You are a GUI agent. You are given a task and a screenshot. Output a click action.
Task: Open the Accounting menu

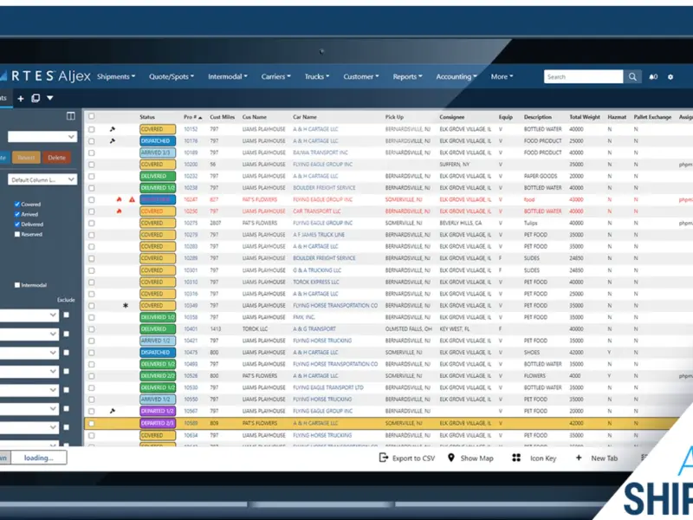[x=457, y=76]
